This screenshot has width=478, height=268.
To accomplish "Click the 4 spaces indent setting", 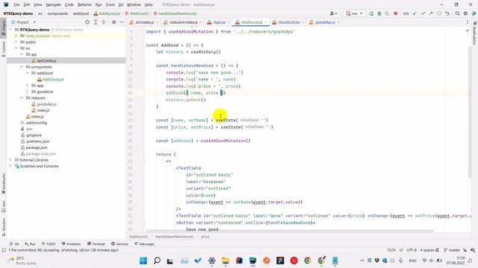I will point(427,250).
